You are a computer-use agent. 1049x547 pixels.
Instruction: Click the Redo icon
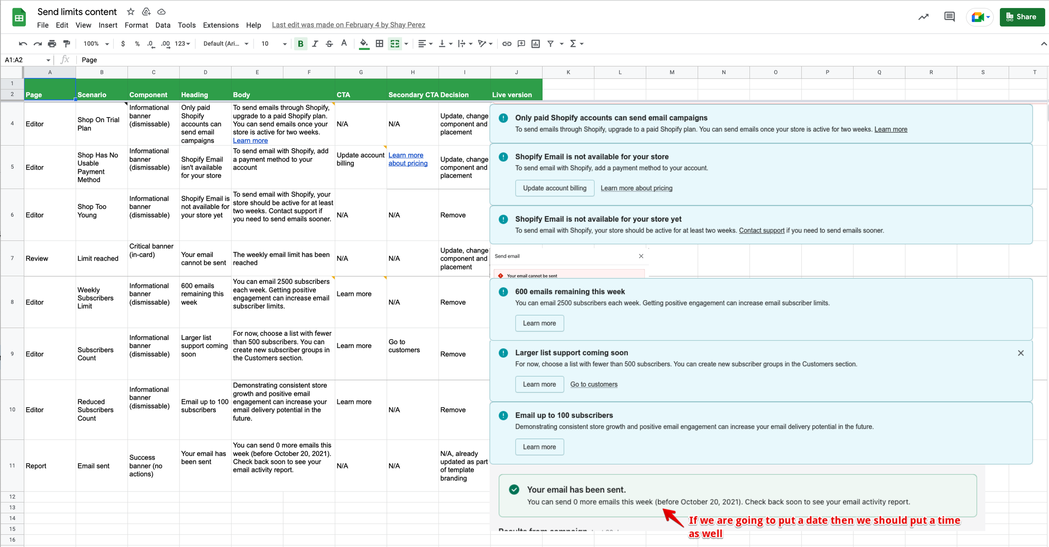click(x=38, y=44)
